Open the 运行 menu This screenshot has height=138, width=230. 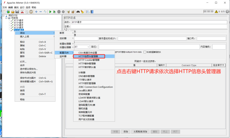22,7
